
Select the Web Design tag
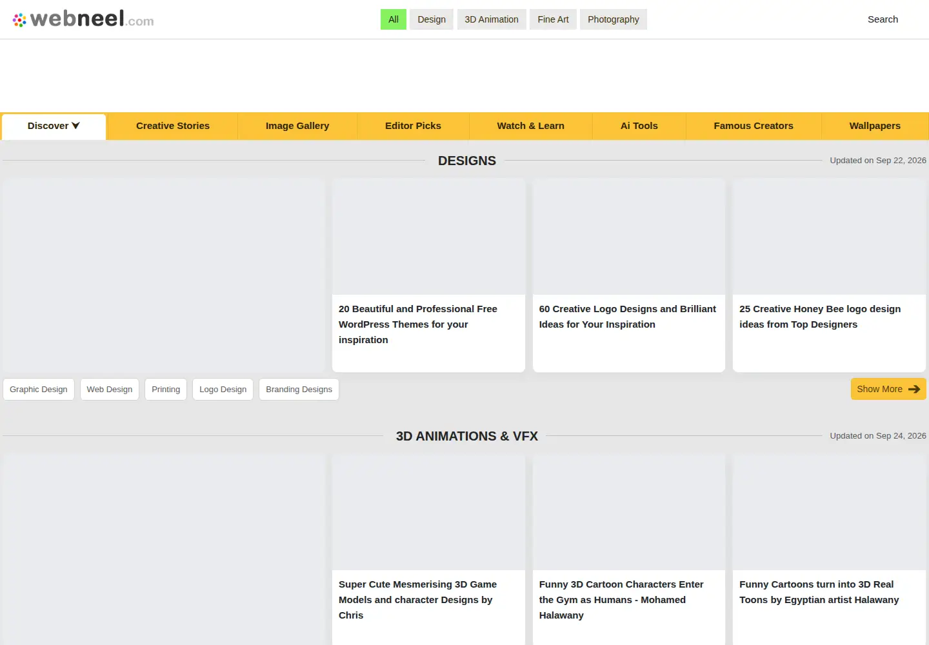pyautogui.click(x=110, y=390)
